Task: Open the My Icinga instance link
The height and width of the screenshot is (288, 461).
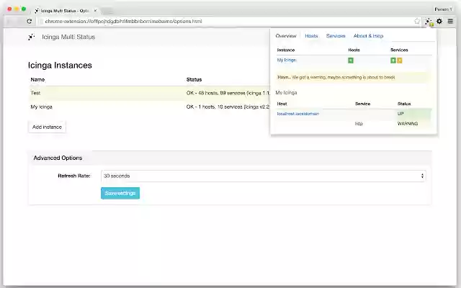Action: (287, 60)
